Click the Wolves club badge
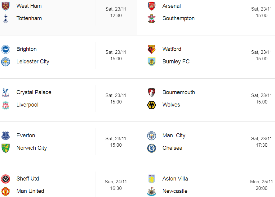 [x=152, y=105]
